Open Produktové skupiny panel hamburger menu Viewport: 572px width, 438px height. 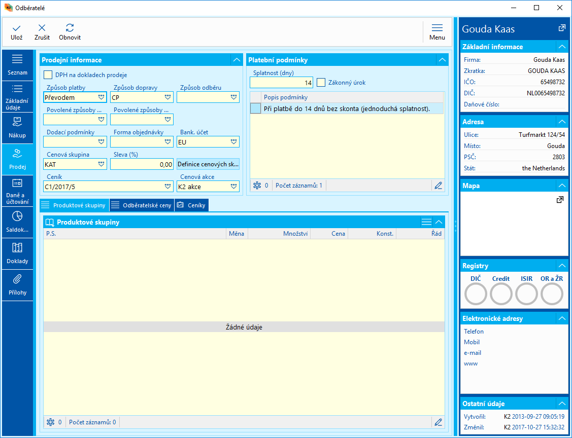click(x=426, y=222)
